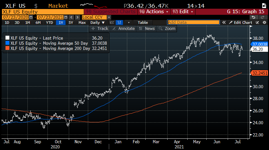Click the sparkline mini chart in header

(x=94, y=6)
